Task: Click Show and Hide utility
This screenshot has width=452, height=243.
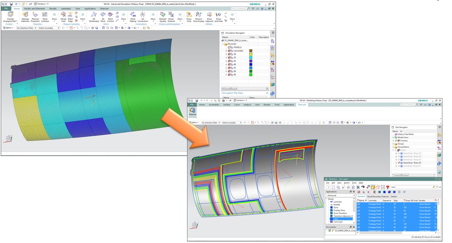Action: click(x=219, y=16)
